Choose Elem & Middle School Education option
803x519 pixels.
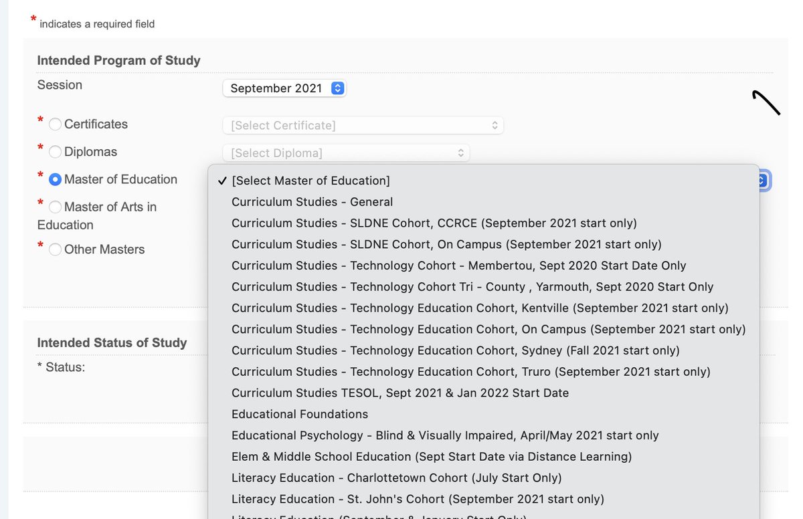click(x=484, y=457)
